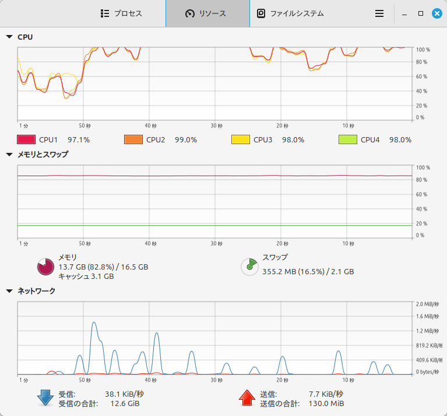Maximize the system monitor window
The height and width of the screenshot is (416, 447).
(x=420, y=13)
